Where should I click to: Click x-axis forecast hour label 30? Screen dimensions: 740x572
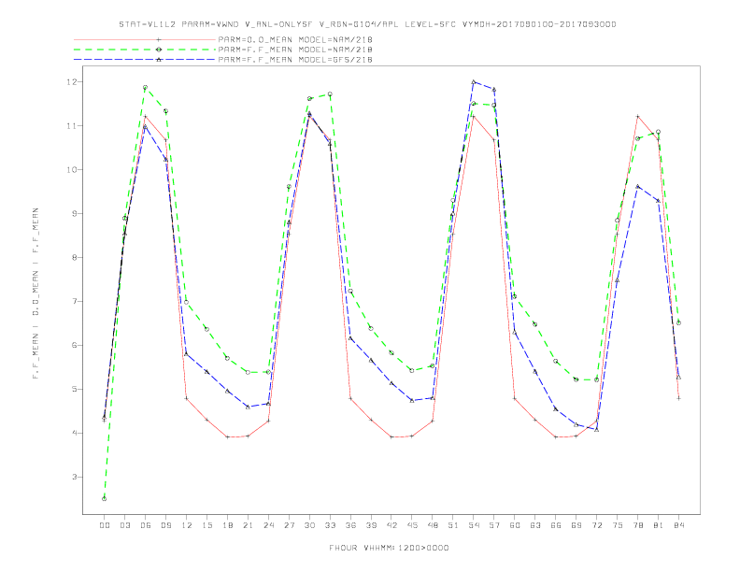point(309,525)
